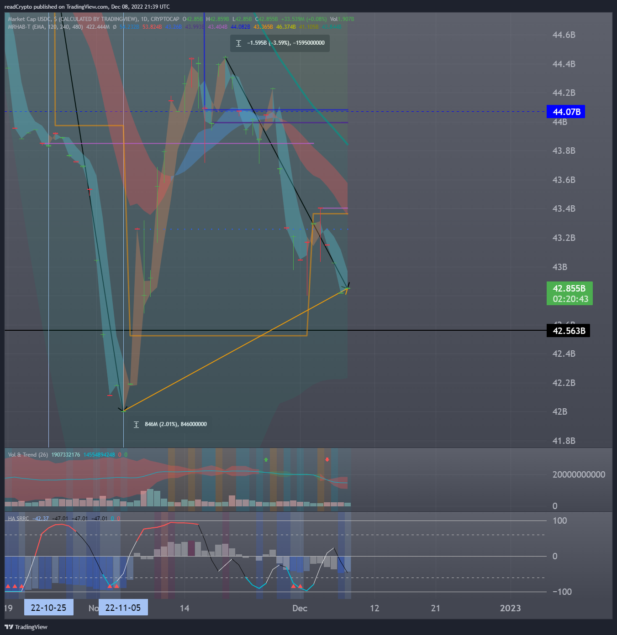Click the blue 44.07B price label
The width and height of the screenshot is (617, 635).
(566, 112)
